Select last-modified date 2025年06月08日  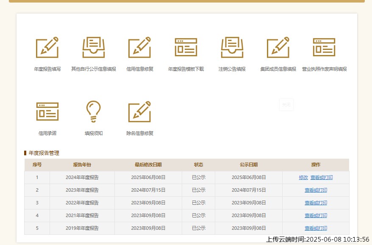tap(148, 177)
